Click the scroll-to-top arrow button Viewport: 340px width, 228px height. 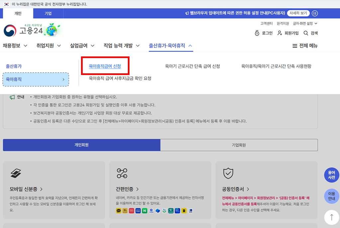(x=332, y=217)
